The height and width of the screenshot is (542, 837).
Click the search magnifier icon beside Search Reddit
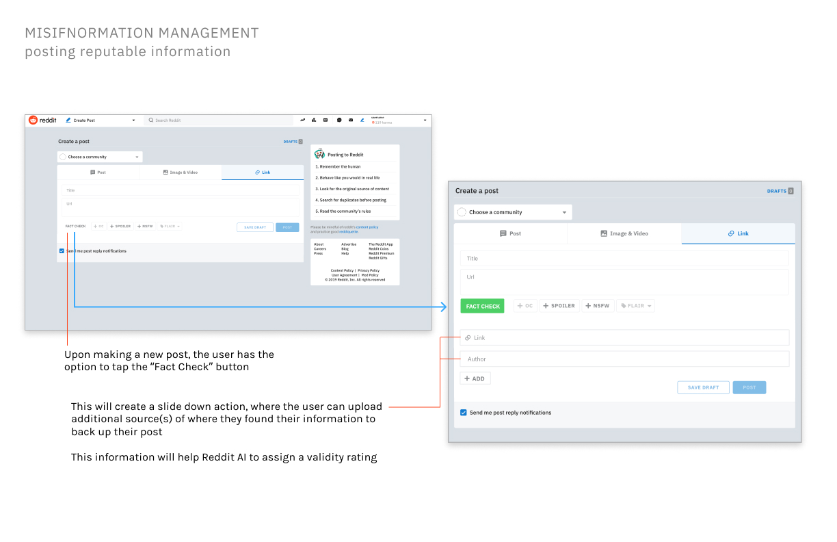tap(151, 120)
